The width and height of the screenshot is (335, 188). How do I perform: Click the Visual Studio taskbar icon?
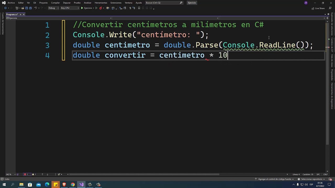click(x=81, y=185)
